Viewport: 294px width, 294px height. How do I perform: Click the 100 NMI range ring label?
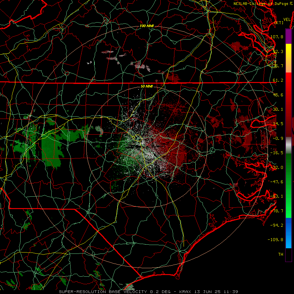click(x=147, y=26)
